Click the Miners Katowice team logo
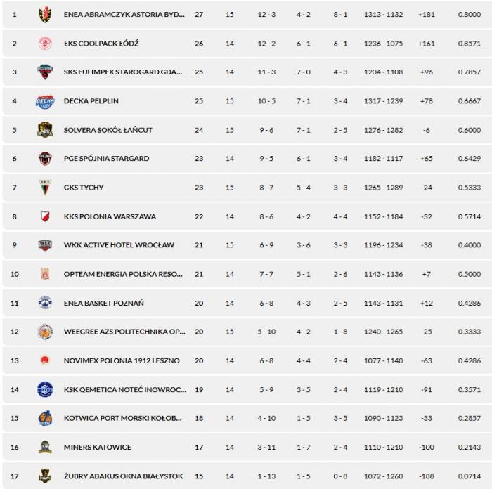Image resolution: width=492 pixels, height=489 pixels. [x=45, y=447]
